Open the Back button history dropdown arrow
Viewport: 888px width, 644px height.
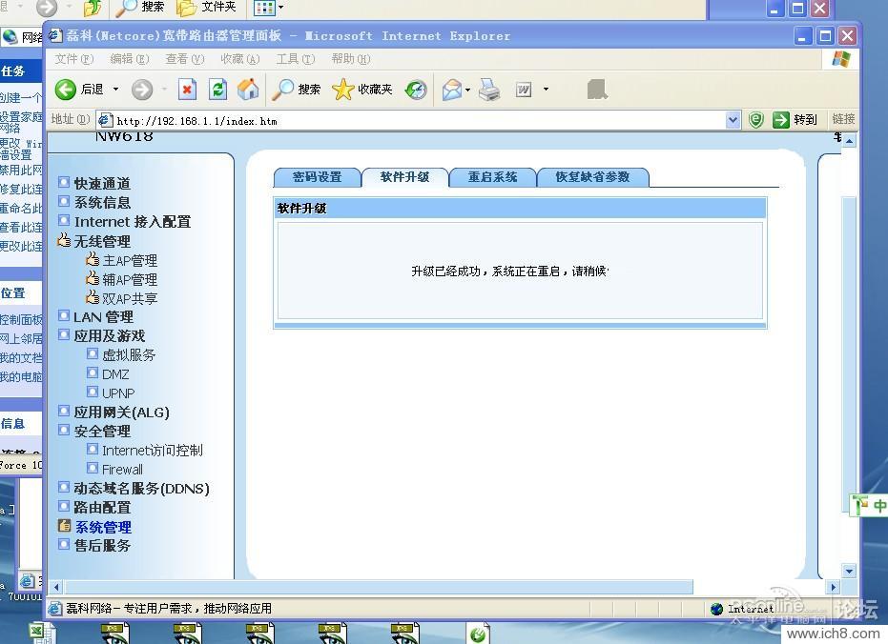[x=115, y=90]
